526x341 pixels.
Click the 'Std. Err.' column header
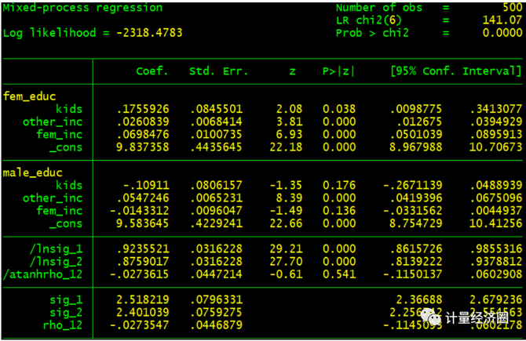(x=218, y=71)
